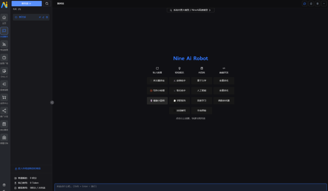Select the chat conversation sidebar icon
This screenshot has height=191, width=328.
click(x=4, y=31)
